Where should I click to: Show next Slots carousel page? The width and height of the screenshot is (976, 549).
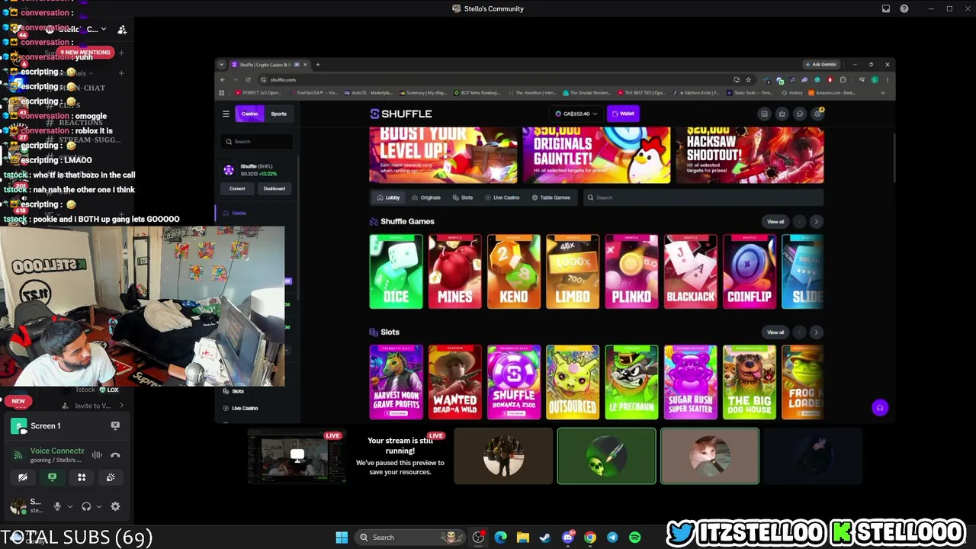click(816, 332)
